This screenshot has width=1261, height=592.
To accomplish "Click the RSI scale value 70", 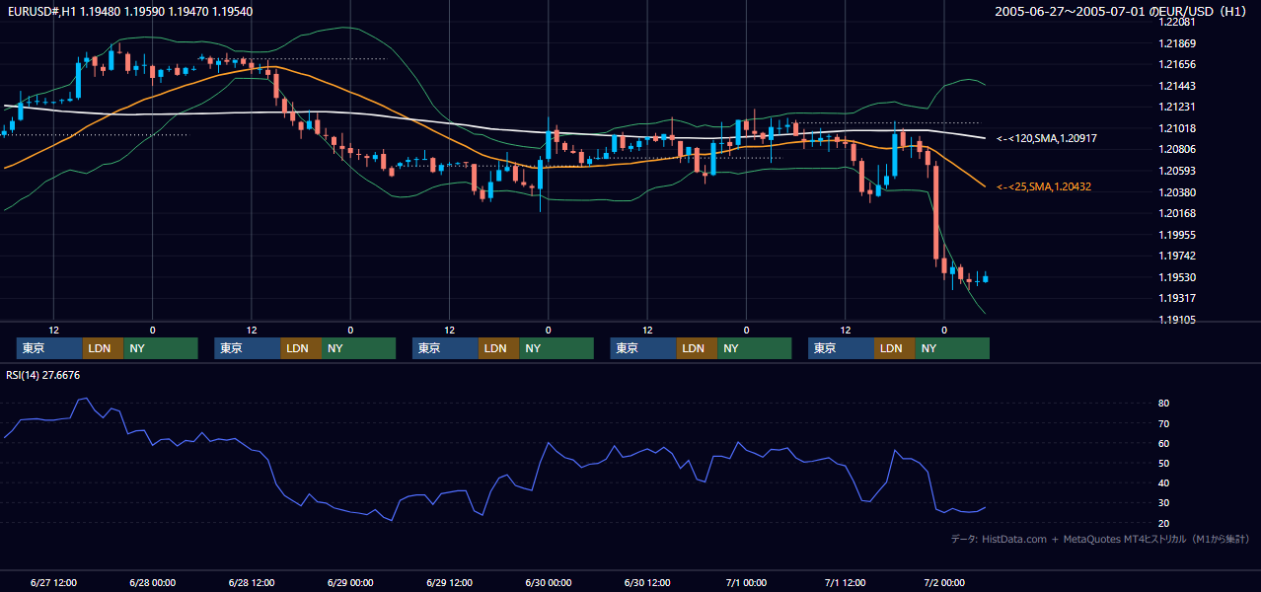I will (1164, 423).
